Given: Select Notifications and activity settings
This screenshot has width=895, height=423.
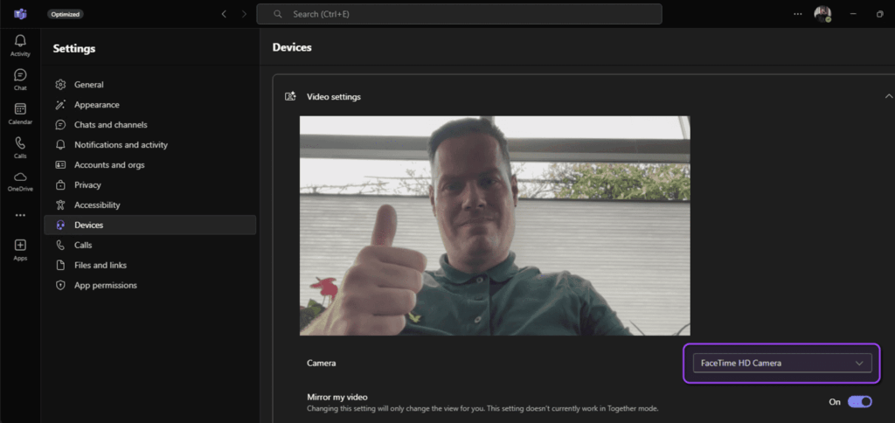Looking at the screenshot, I should (x=121, y=145).
